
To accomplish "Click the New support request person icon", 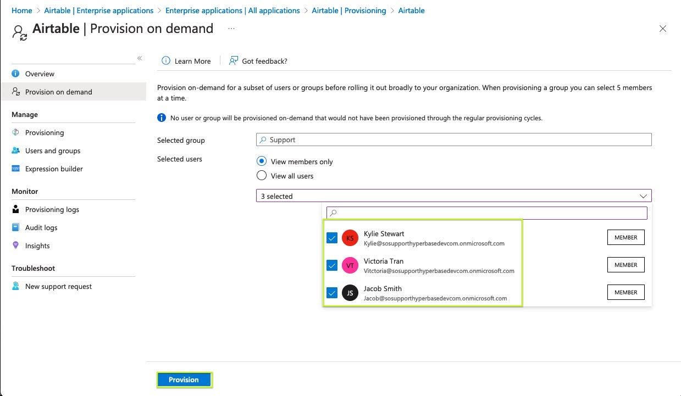I will 15,286.
